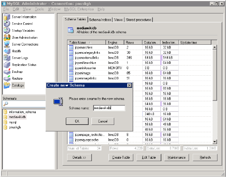Open the Restore drive icon

coord(7,79)
